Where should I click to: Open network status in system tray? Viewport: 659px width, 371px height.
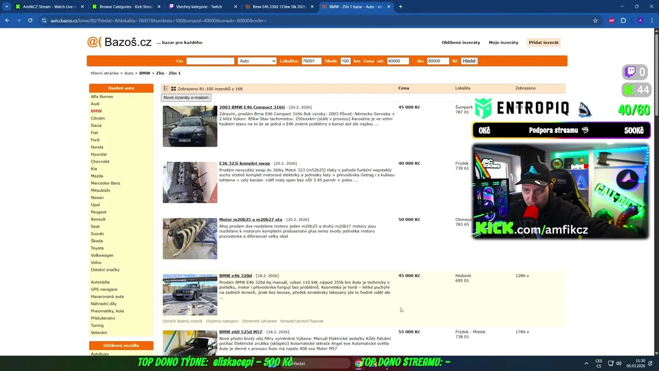point(610,363)
